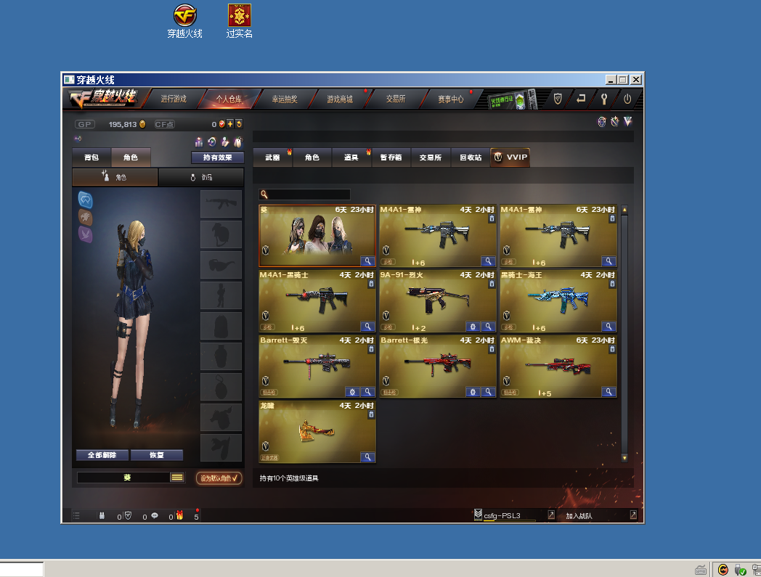761x577 pixels.
Task: Expand the csfg-PSL3 profile arrow
Action: [551, 515]
